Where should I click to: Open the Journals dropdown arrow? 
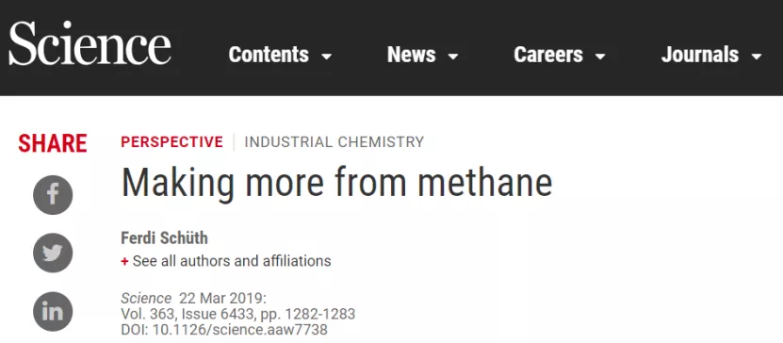(757, 57)
